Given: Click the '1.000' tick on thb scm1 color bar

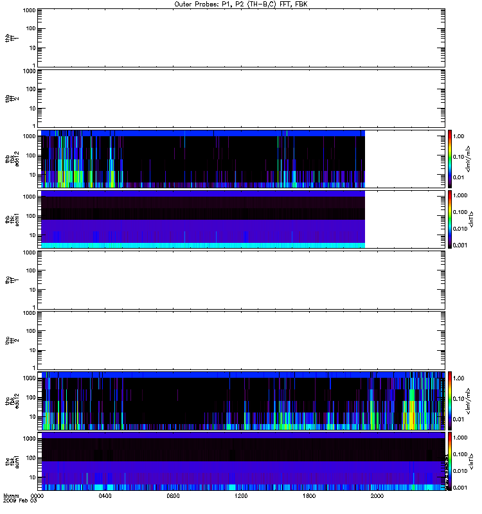Looking at the screenshot, I should (460, 195).
